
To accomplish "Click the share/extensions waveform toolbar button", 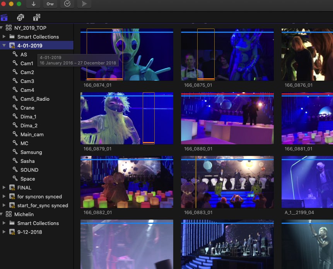I will 84,4.
